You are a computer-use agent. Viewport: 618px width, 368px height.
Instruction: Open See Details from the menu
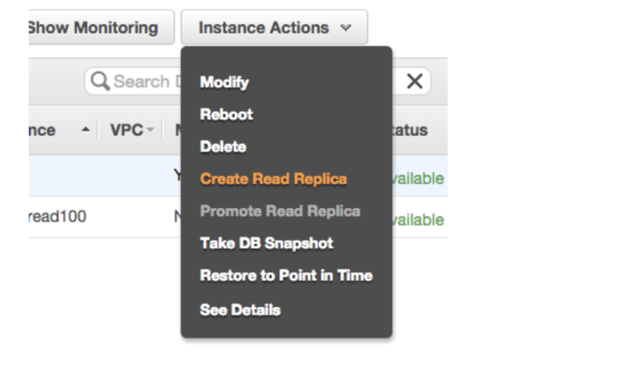coord(240,310)
